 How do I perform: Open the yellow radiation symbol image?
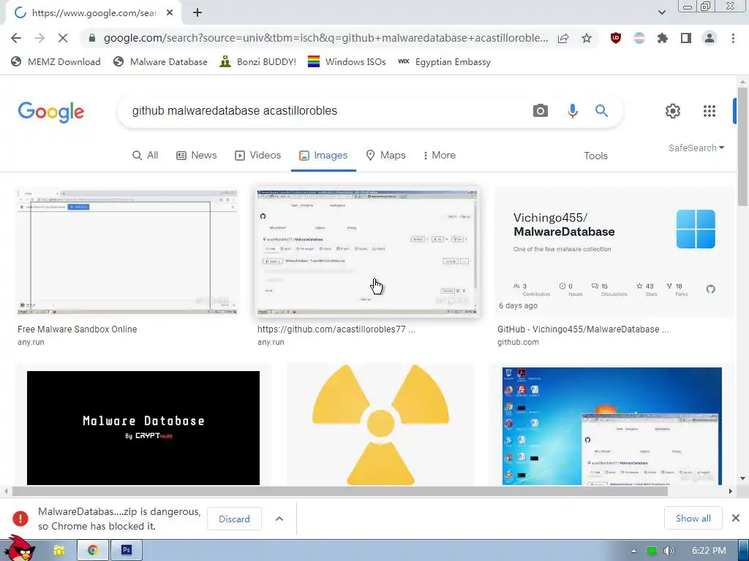tap(380, 426)
